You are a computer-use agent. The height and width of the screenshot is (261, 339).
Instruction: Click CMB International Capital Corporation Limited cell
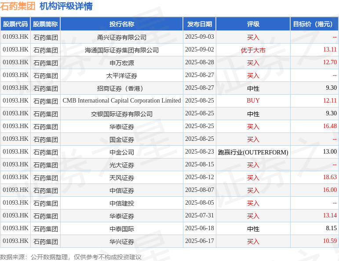coord(122,101)
